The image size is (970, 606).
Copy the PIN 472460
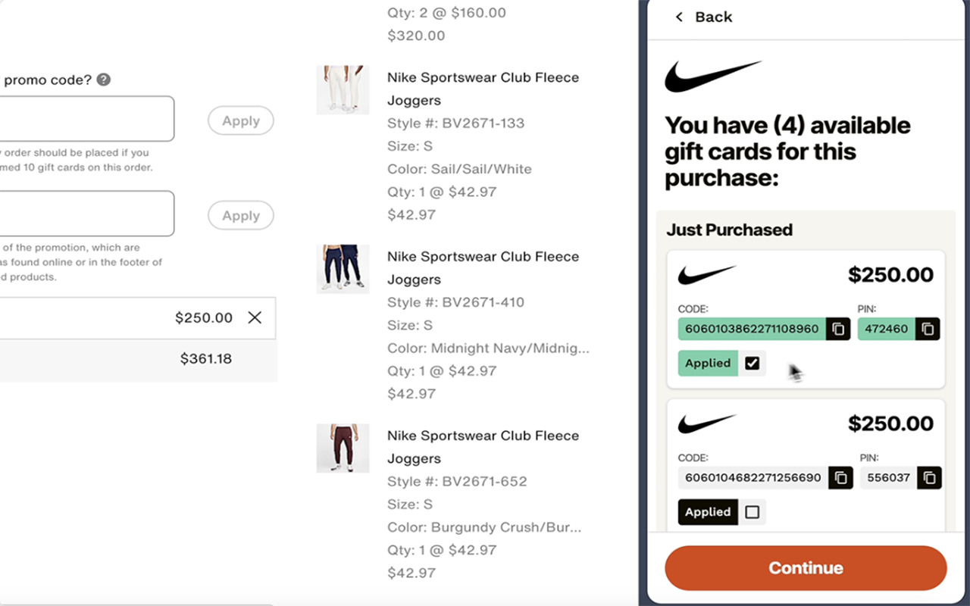[x=928, y=329]
